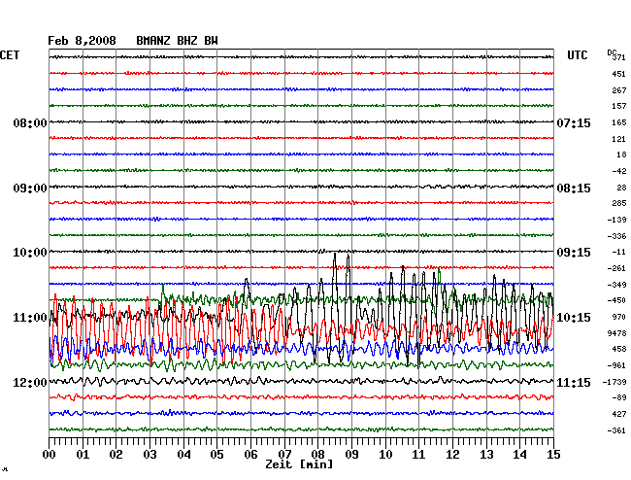The height and width of the screenshot is (480, 631).
Task: Click the DC offset value '970'
Action: point(619,317)
